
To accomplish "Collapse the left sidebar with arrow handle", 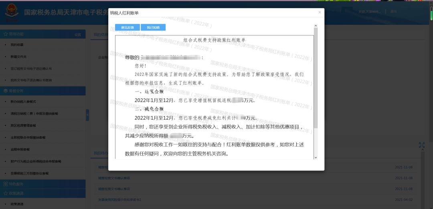I will coord(87,115).
